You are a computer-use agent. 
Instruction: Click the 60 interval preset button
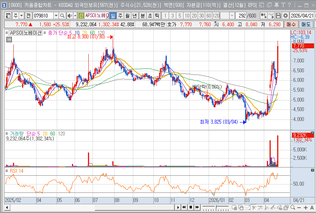[209, 16]
